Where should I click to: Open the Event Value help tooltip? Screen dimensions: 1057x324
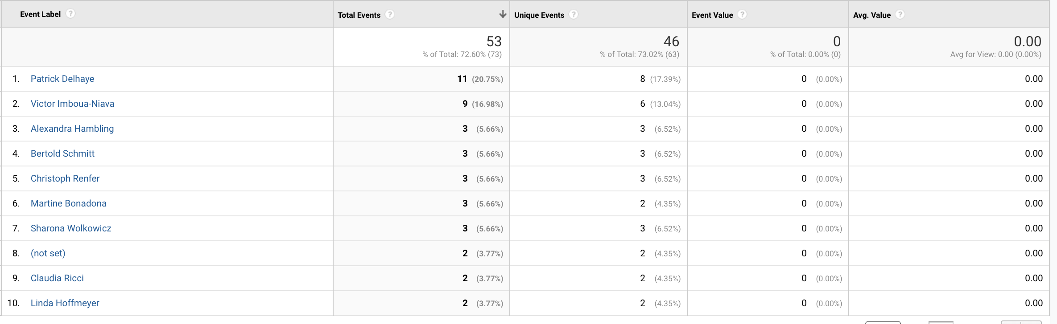(x=742, y=14)
